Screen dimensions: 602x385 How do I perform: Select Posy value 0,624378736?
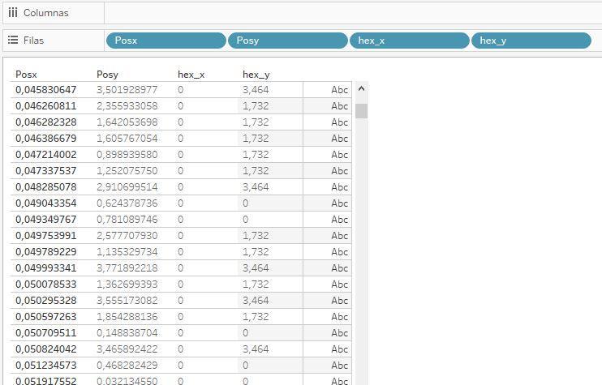127,203
